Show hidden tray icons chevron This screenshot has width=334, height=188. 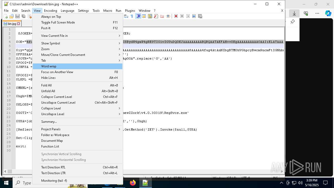coord(281,183)
